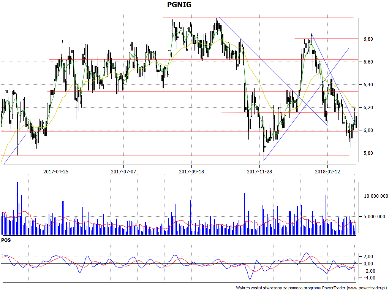Click the 5,80 price axis label
Screen dimensions: 389x292
pos(368,154)
